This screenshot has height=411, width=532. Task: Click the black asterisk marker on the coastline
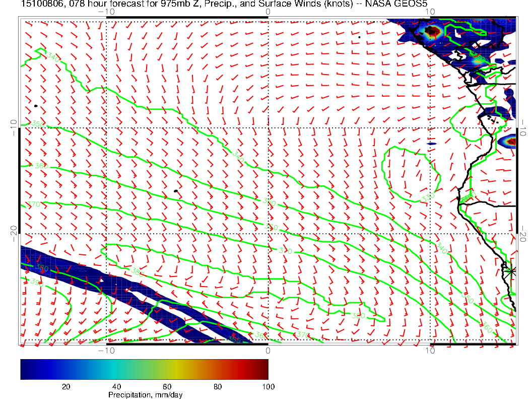pos(511,271)
